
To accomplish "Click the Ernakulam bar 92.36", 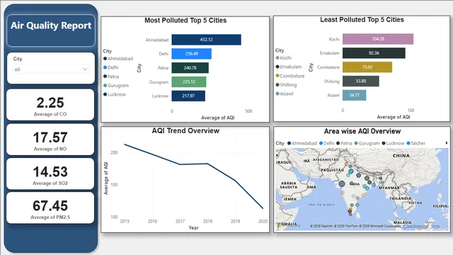I will coord(374,53).
